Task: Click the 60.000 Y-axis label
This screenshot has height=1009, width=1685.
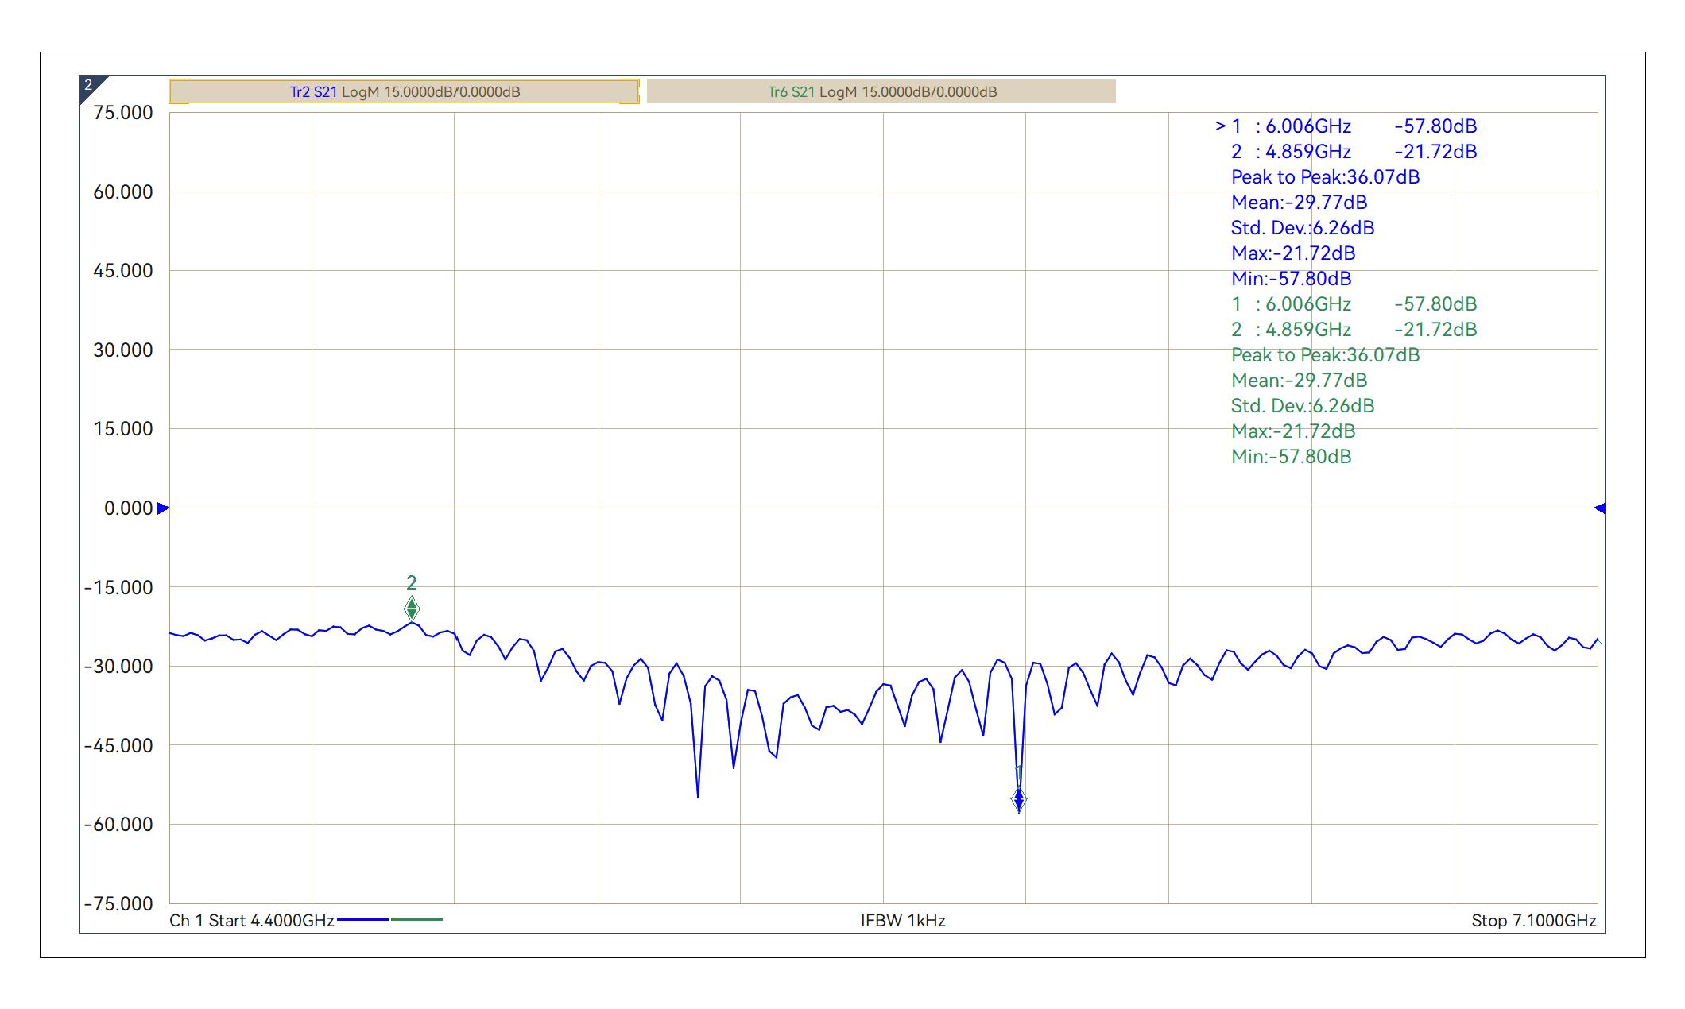Action: [x=123, y=191]
